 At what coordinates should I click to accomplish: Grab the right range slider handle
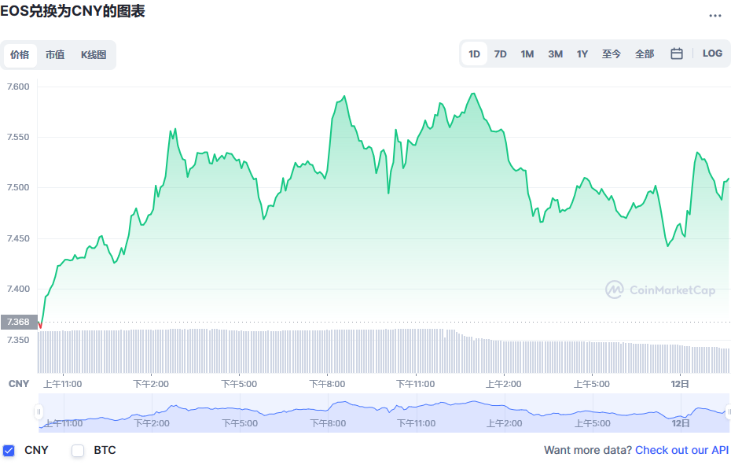click(728, 412)
